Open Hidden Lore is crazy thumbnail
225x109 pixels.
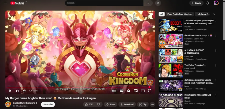click(171, 41)
